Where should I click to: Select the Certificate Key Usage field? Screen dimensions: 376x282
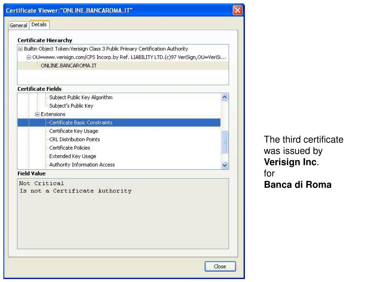(73, 131)
